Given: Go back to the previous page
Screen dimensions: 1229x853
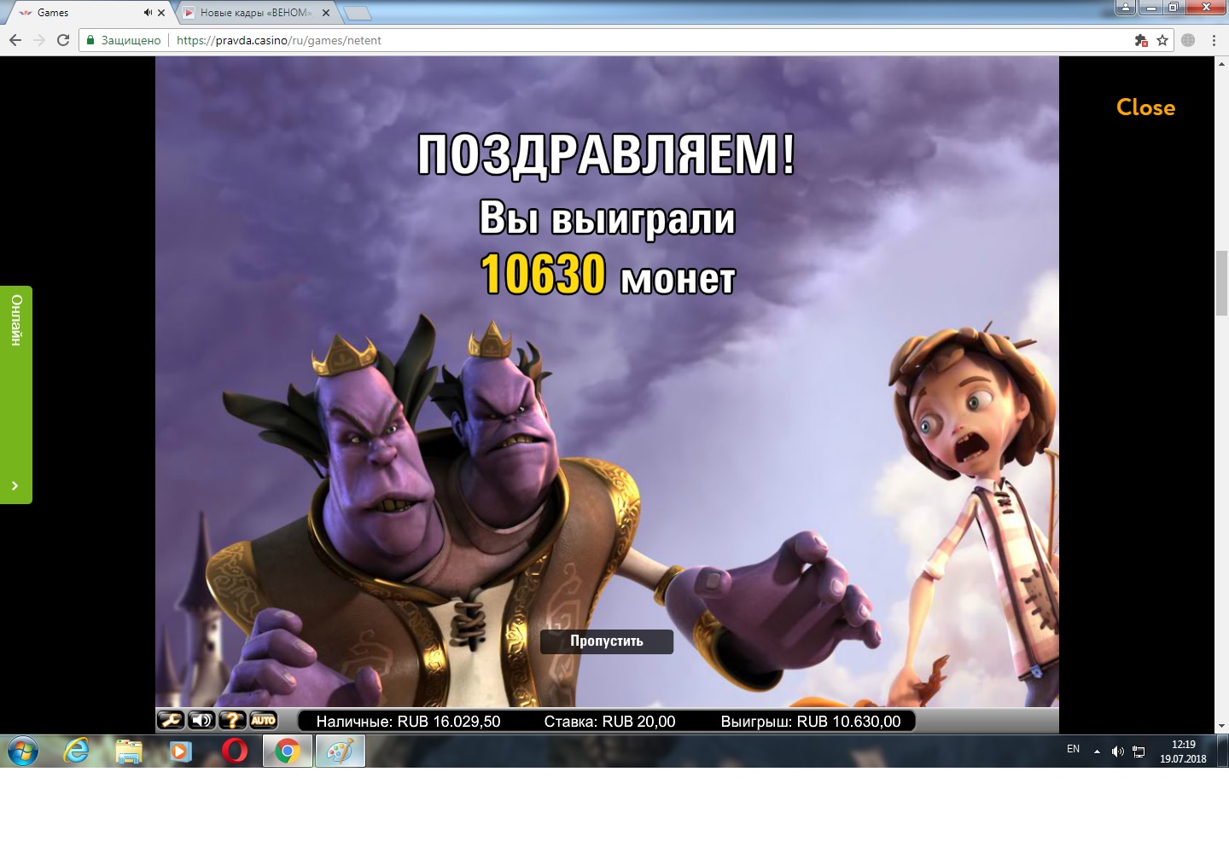Looking at the screenshot, I should [15, 40].
